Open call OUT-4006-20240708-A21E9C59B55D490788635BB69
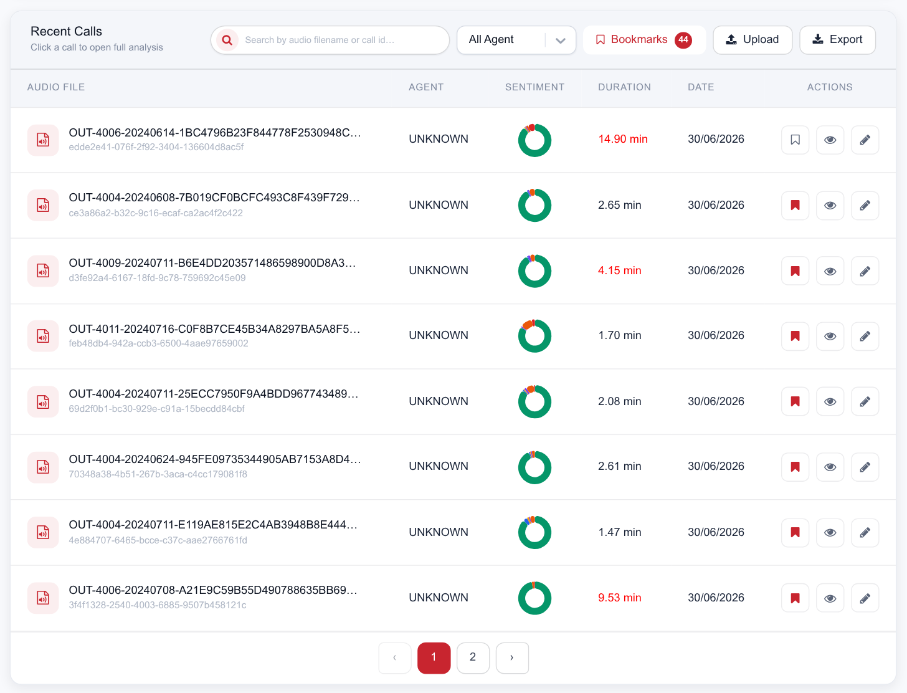Image resolution: width=907 pixels, height=693 pixels. [213, 590]
